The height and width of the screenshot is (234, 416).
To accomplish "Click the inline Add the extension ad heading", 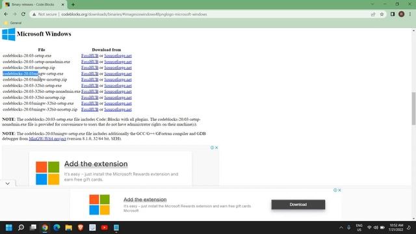I will point(96,164).
